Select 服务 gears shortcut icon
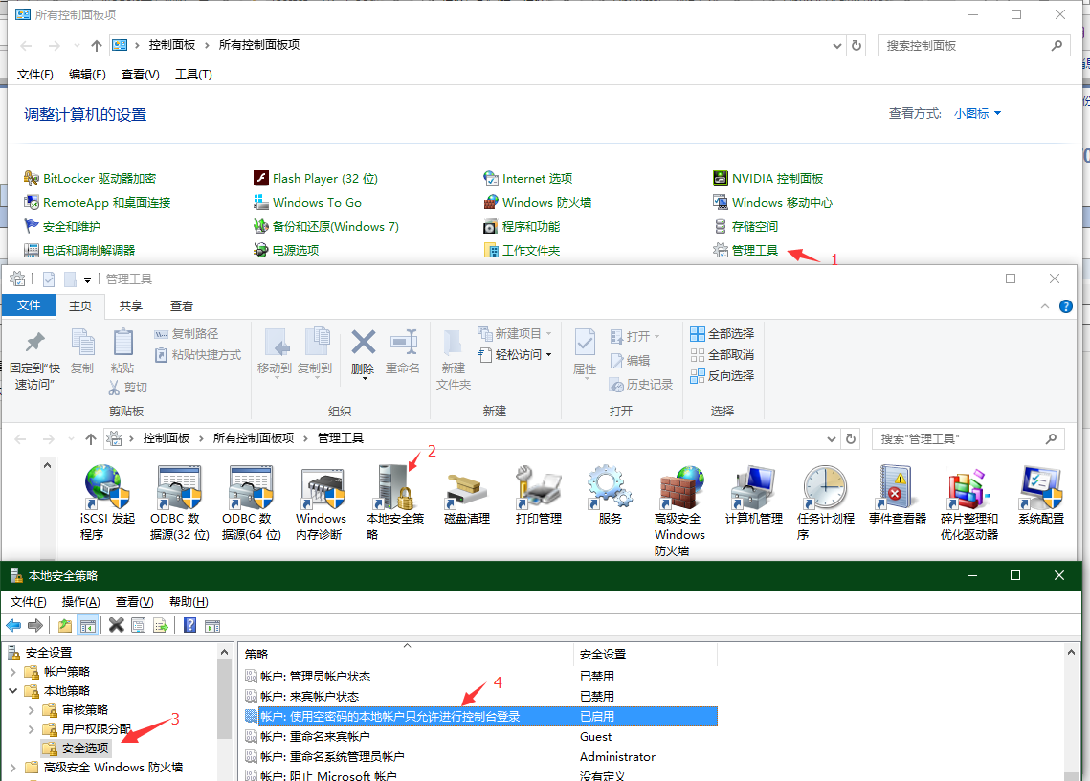 610,495
